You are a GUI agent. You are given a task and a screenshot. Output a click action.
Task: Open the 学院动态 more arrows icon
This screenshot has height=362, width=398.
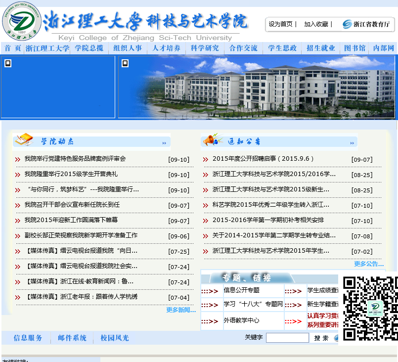pos(164,143)
